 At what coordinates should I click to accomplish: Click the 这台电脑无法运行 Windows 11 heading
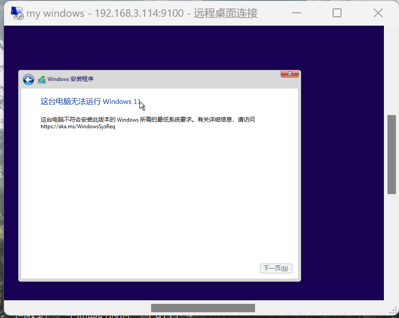pyautogui.click(x=91, y=101)
